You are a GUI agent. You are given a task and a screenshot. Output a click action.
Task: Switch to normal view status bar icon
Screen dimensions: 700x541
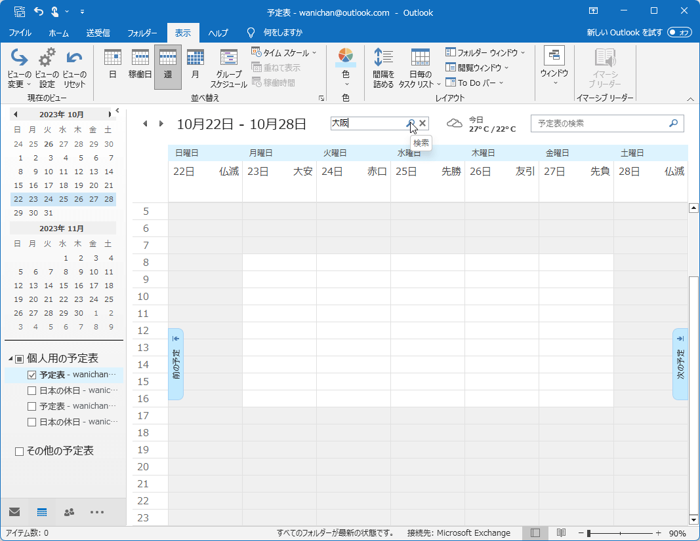point(535,533)
